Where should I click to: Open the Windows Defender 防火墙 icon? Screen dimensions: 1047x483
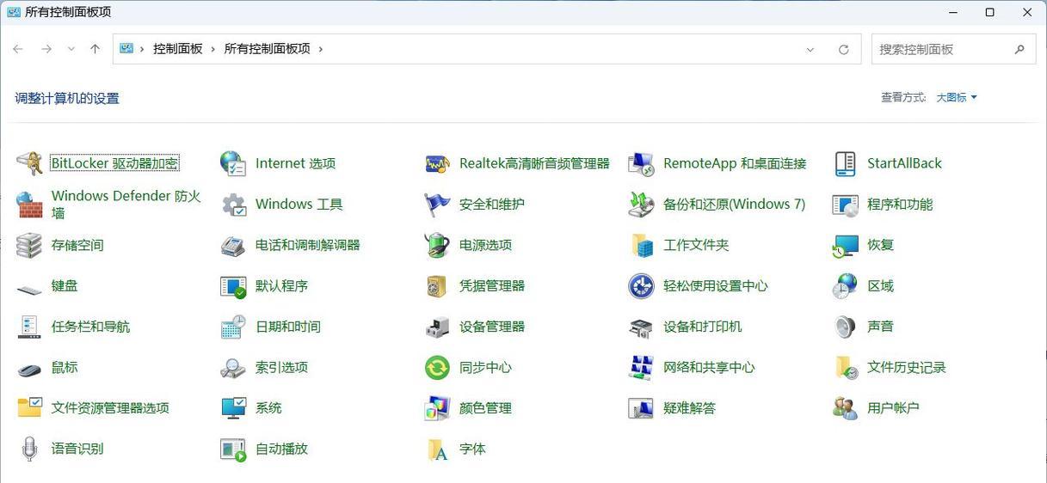point(29,205)
